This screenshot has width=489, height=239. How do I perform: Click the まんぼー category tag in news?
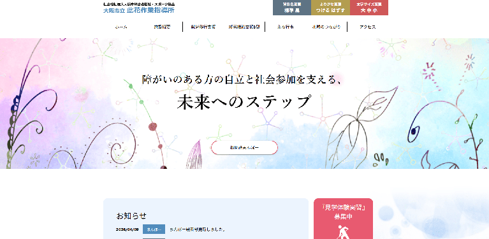coord(154,229)
